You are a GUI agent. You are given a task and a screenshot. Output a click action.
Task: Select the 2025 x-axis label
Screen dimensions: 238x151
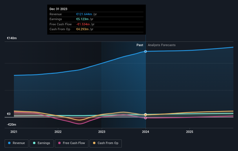tap(190, 132)
